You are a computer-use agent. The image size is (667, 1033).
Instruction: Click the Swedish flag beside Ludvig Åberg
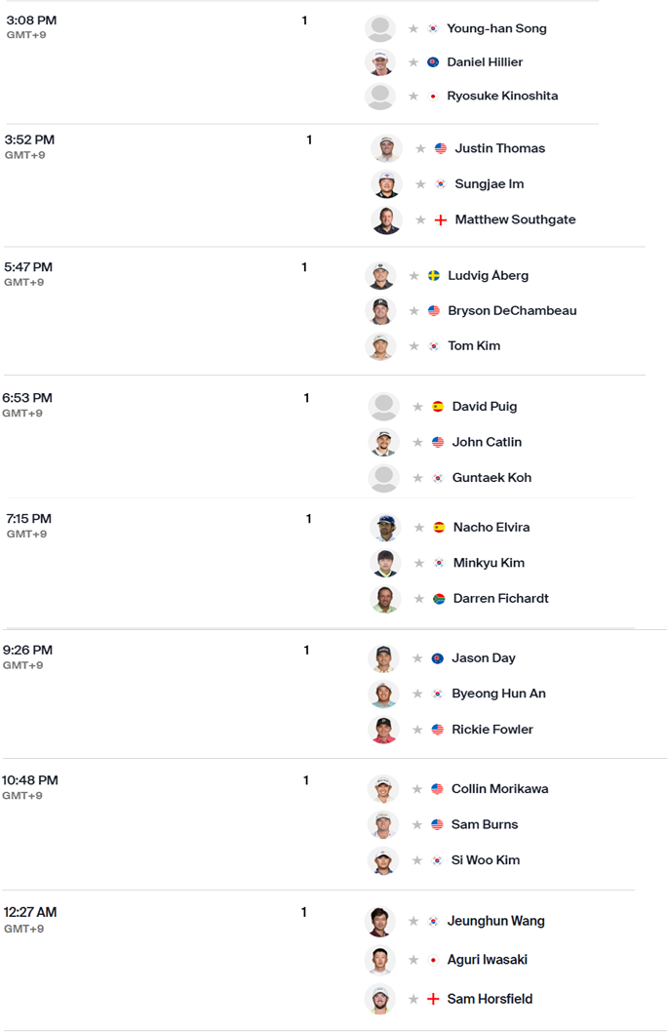pyautogui.click(x=434, y=276)
